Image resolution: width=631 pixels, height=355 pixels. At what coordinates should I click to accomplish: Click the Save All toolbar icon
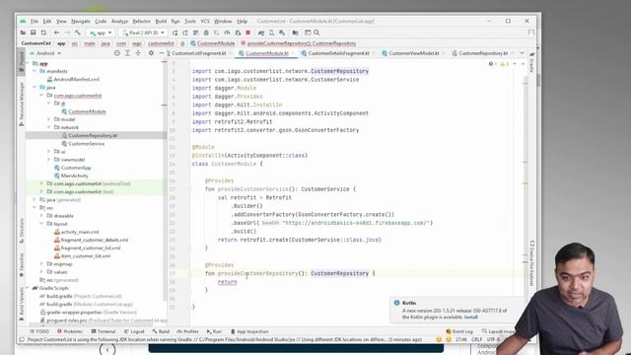(x=33, y=33)
